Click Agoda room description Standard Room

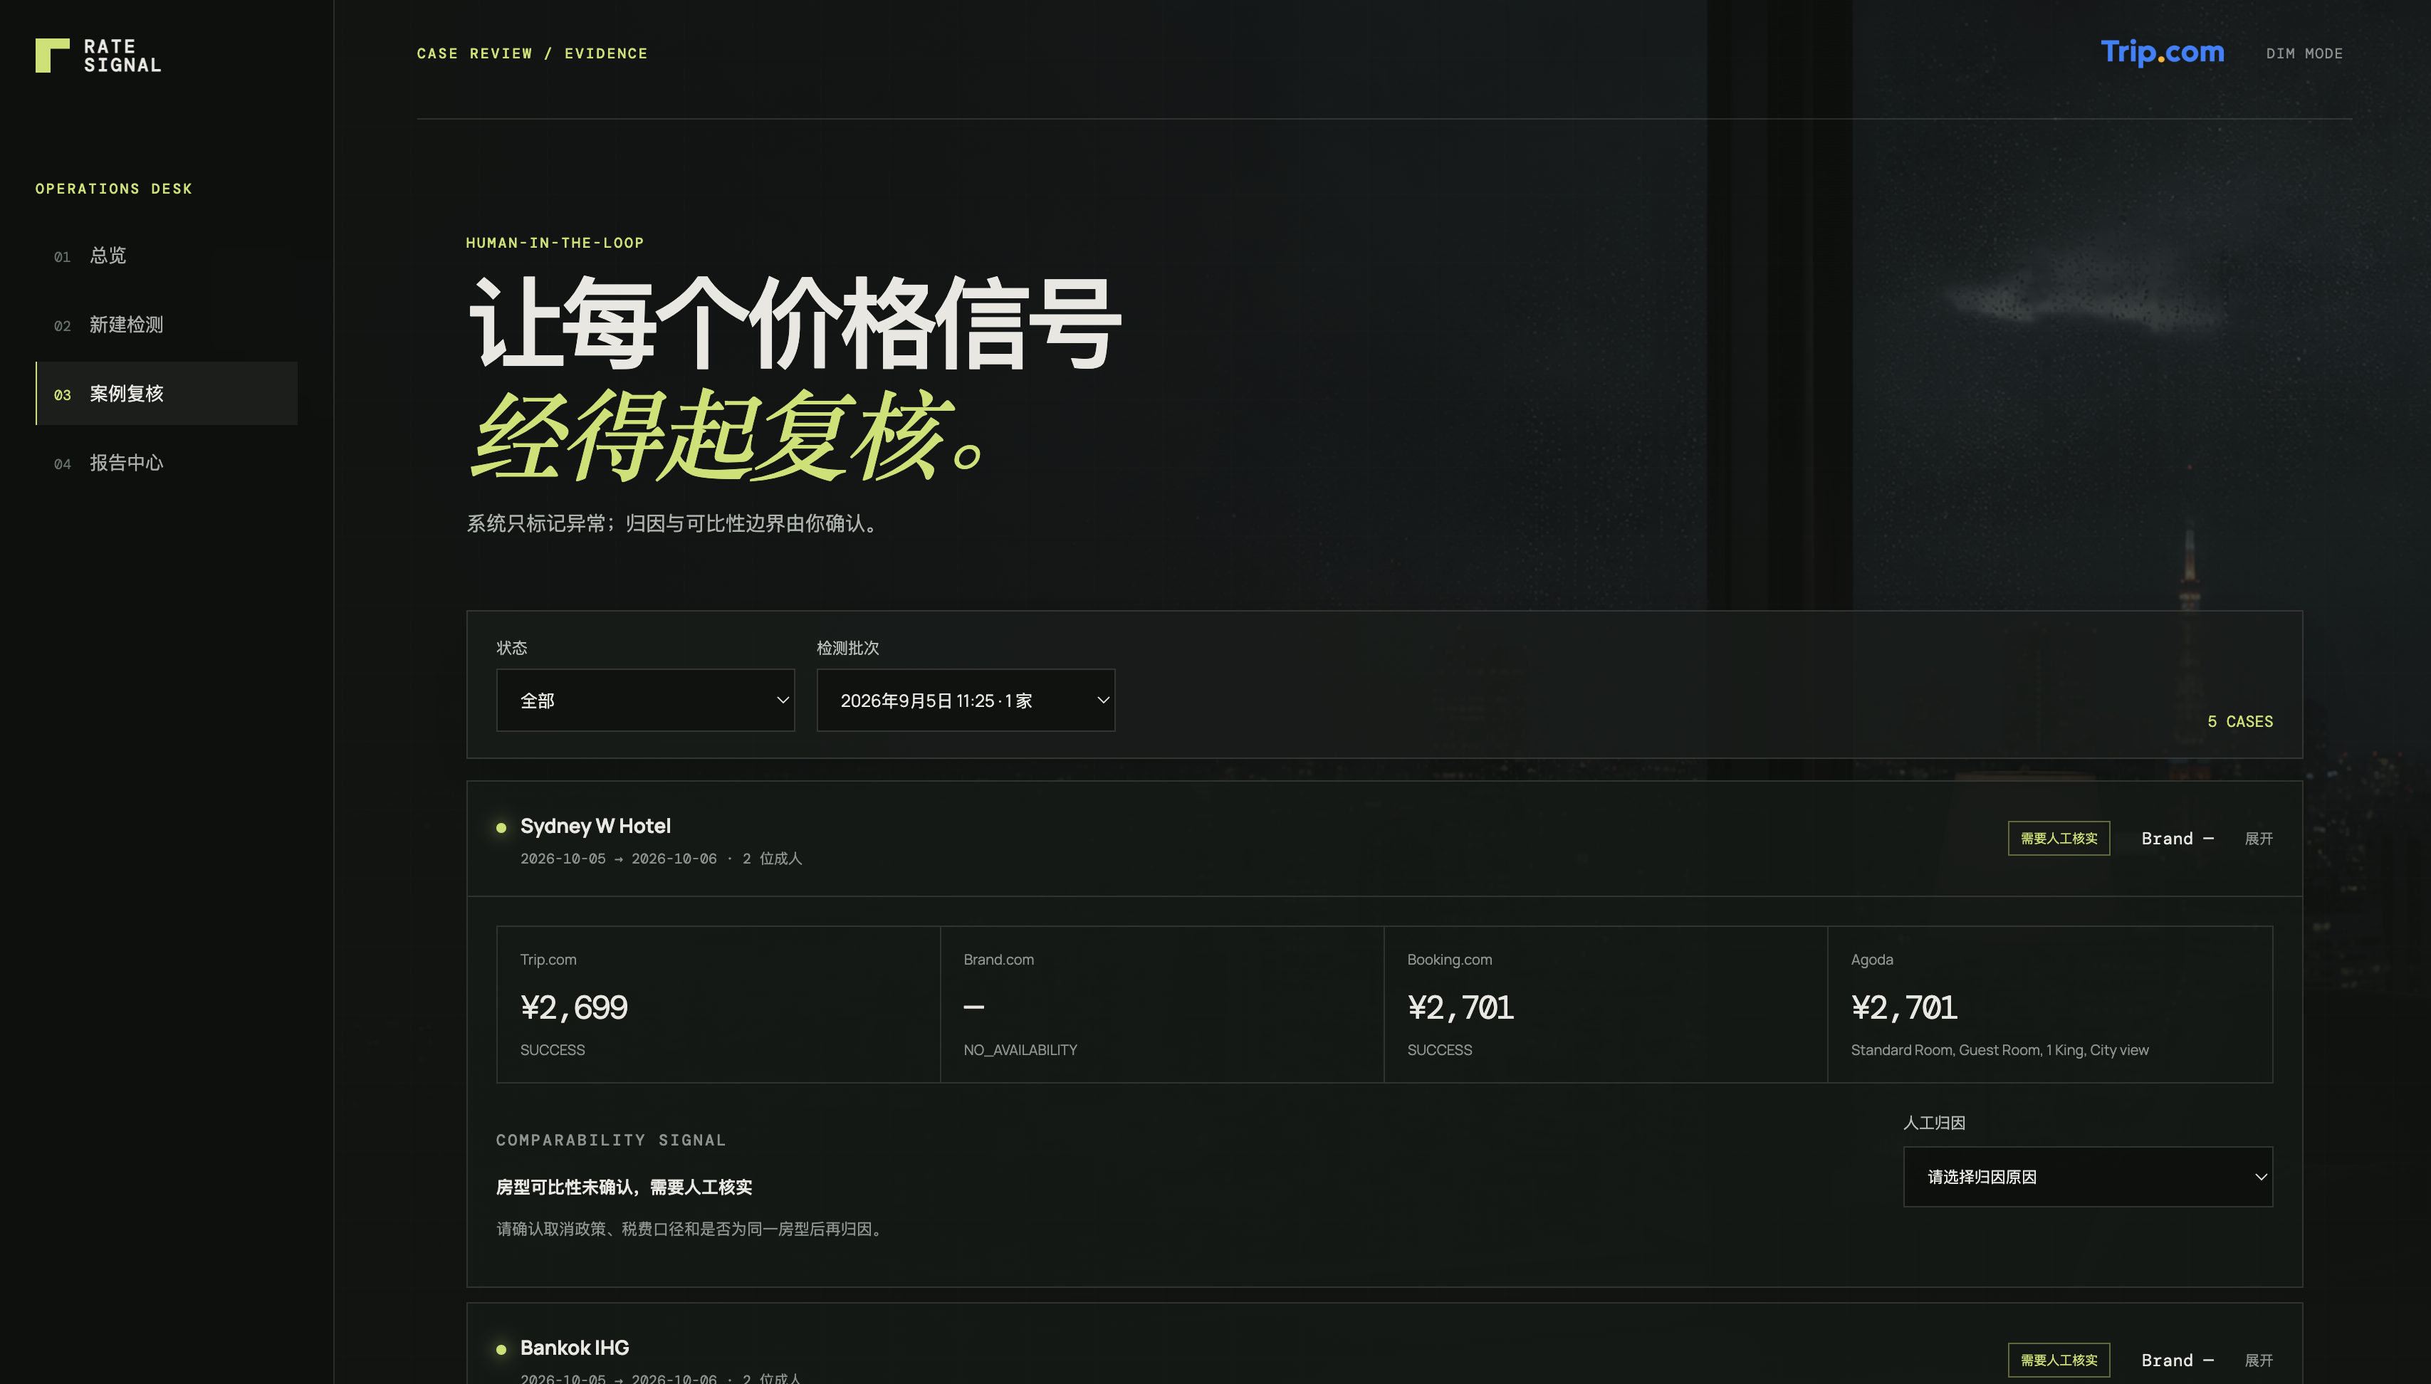[1999, 1050]
